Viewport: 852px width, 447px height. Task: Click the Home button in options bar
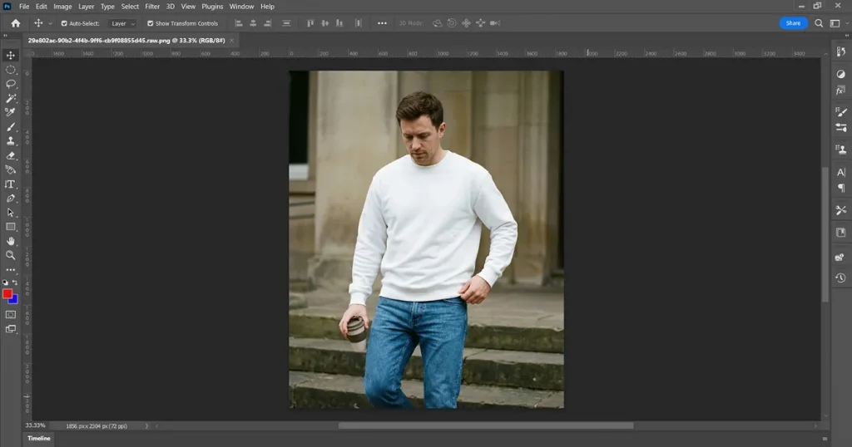point(16,23)
